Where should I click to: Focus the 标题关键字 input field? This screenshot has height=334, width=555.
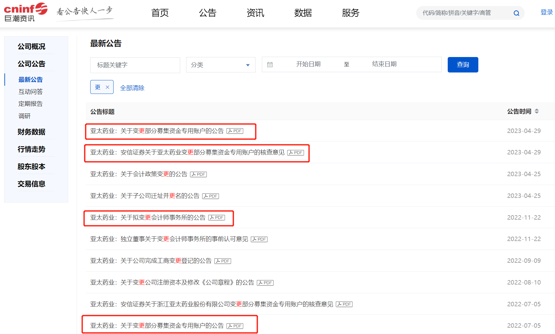(135, 65)
